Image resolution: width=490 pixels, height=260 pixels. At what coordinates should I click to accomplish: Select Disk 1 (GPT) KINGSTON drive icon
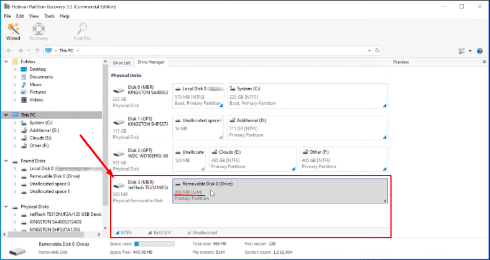click(x=119, y=123)
